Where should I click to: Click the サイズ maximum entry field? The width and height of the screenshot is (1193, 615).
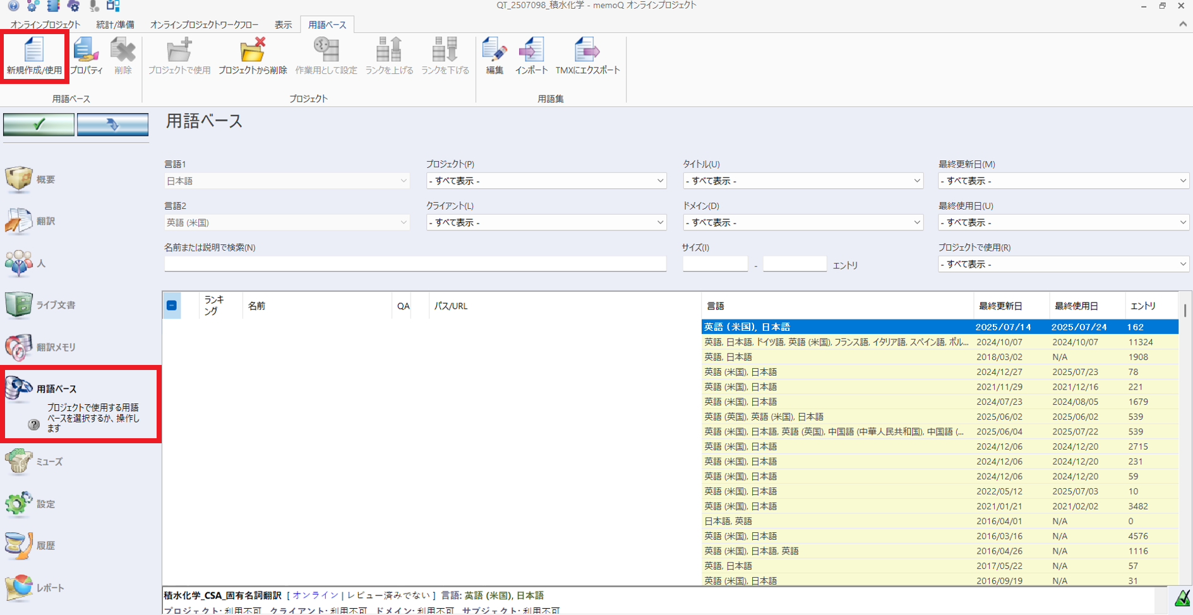click(794, 264)
